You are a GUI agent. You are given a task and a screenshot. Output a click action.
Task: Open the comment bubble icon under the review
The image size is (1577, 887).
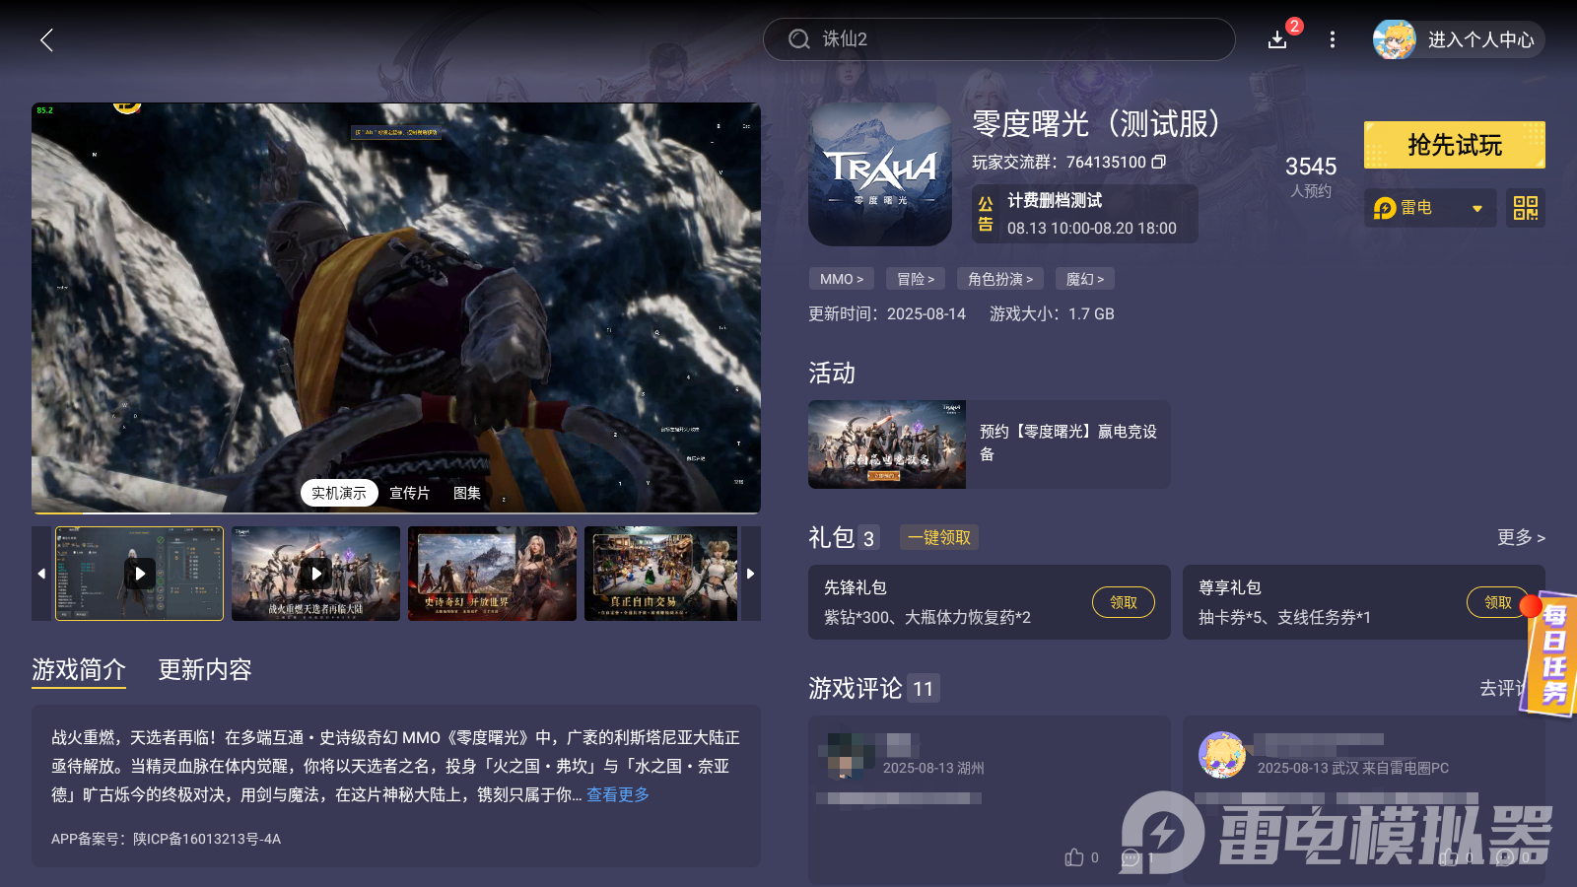[1130, 857]
